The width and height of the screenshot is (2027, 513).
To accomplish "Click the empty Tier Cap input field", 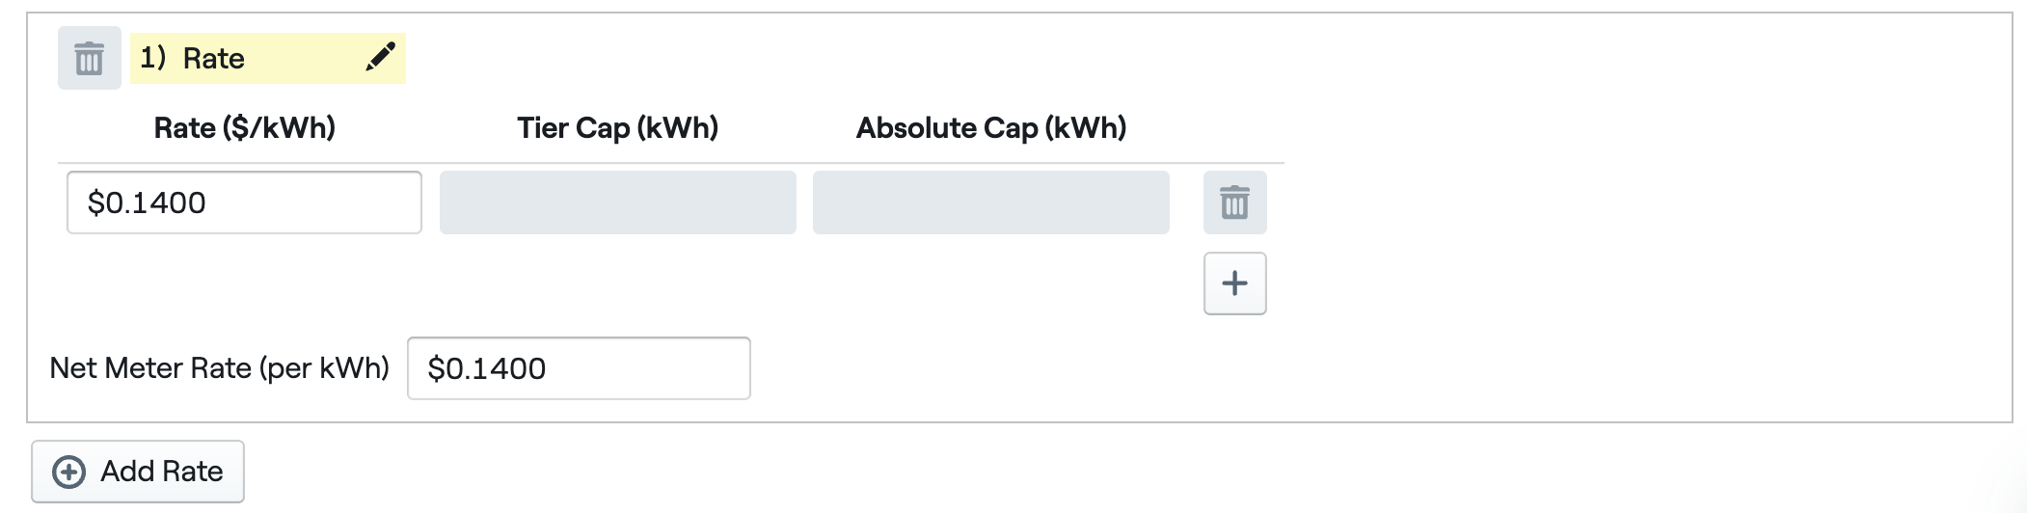I will pos(617,202).
